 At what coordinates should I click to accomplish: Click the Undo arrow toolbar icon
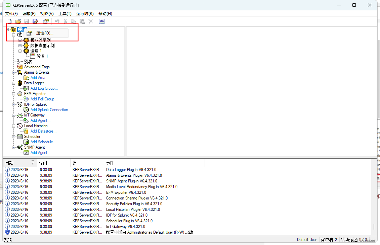click(57, 21)
